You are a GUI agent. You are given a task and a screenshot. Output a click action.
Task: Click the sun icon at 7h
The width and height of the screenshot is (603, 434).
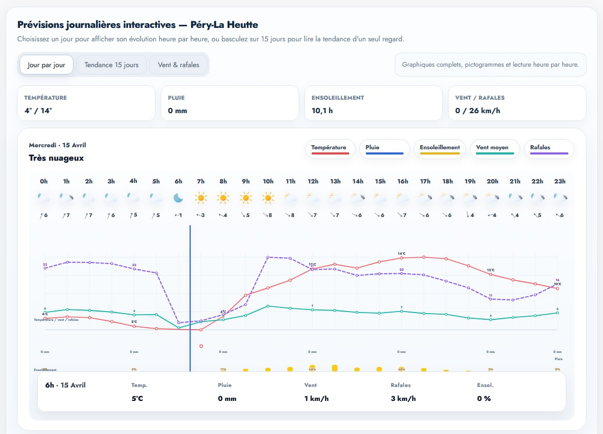tap(200, 198)
